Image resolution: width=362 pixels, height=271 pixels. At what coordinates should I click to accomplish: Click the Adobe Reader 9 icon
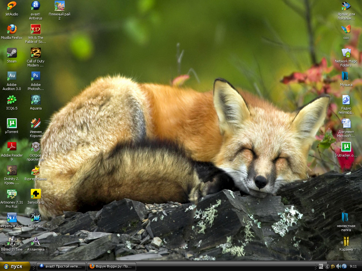(x=12, y=147)
